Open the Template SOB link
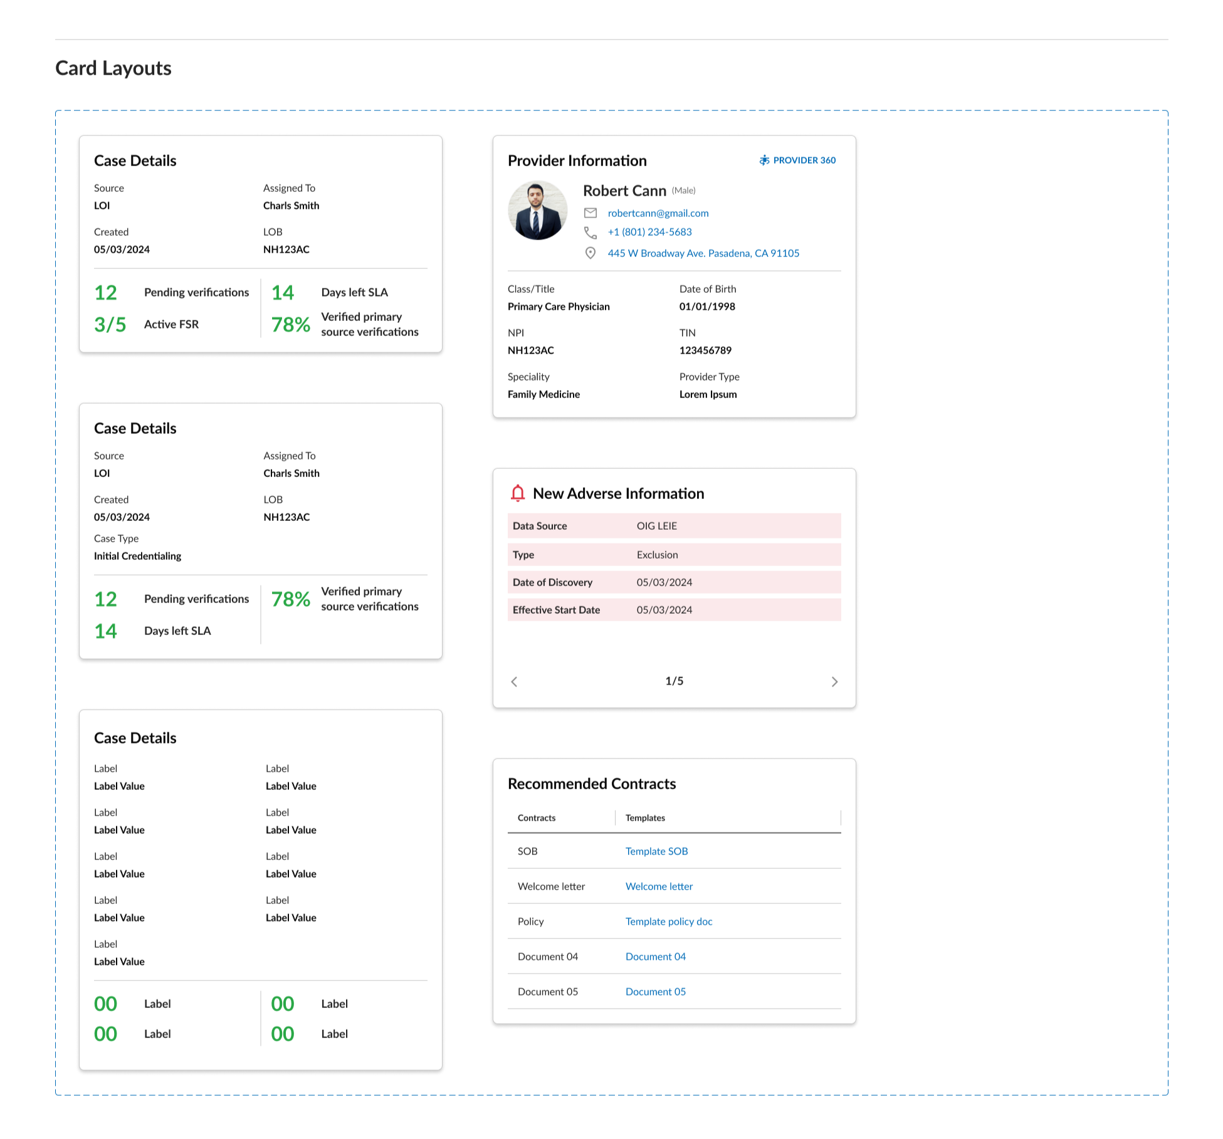This screenshot has height=1139, width=1223. coord(656,851)
